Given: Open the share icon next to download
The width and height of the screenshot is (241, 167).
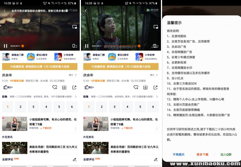Looking at the screenshot, I should 74,88.
